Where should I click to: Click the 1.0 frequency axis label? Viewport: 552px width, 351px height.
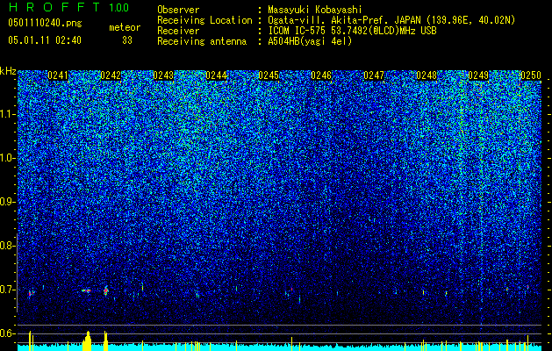7,158
